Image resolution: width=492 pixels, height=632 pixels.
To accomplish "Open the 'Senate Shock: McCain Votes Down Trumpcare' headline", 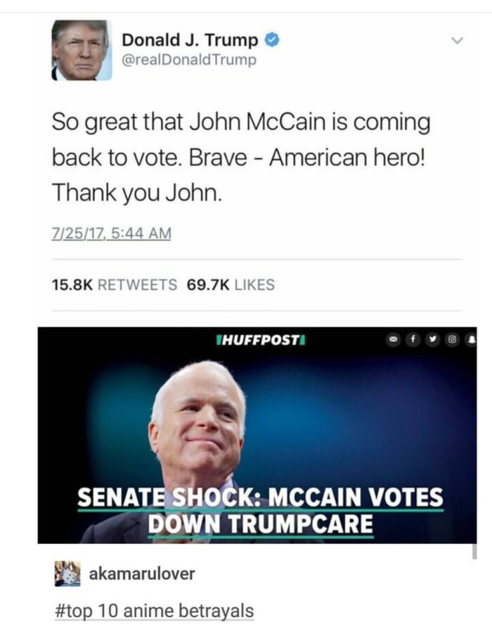I will (x=261, y=510).
